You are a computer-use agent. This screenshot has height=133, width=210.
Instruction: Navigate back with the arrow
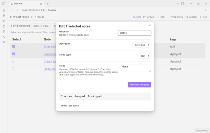point(12,10)
